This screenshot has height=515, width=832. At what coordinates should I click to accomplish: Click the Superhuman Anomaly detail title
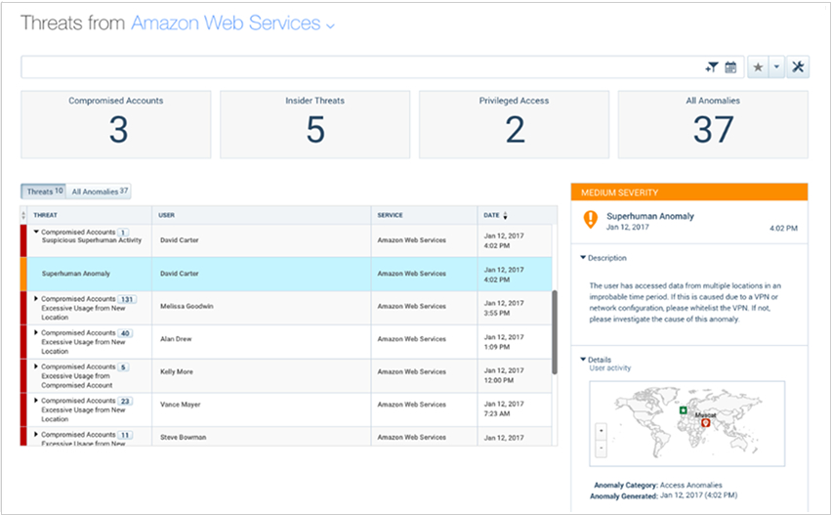tap(650, 216)
